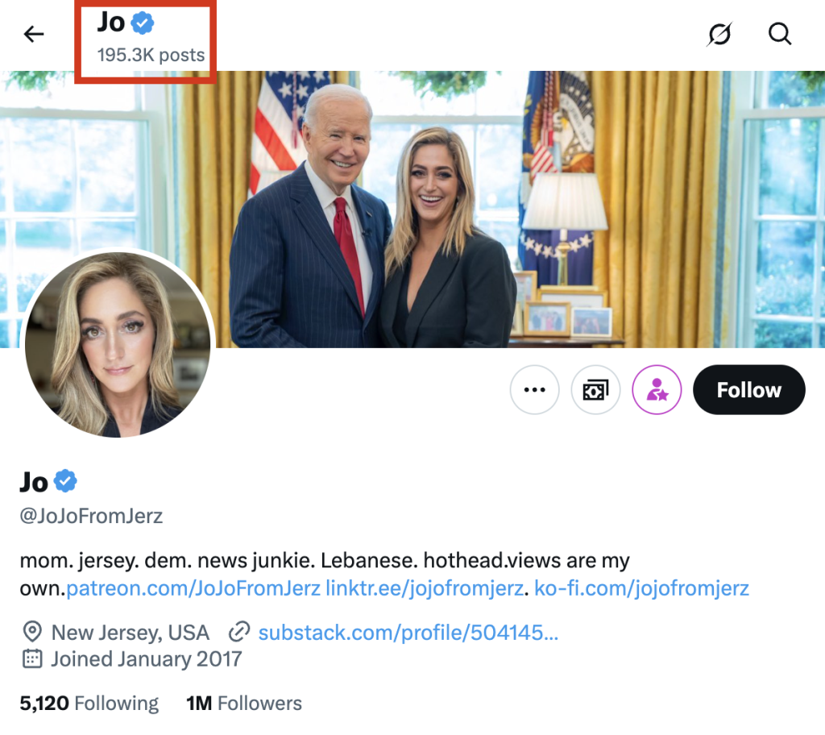The width and height of the screenshot is (825, 735).
Task: Click the search magnifier icon
Action: (779, 34)
